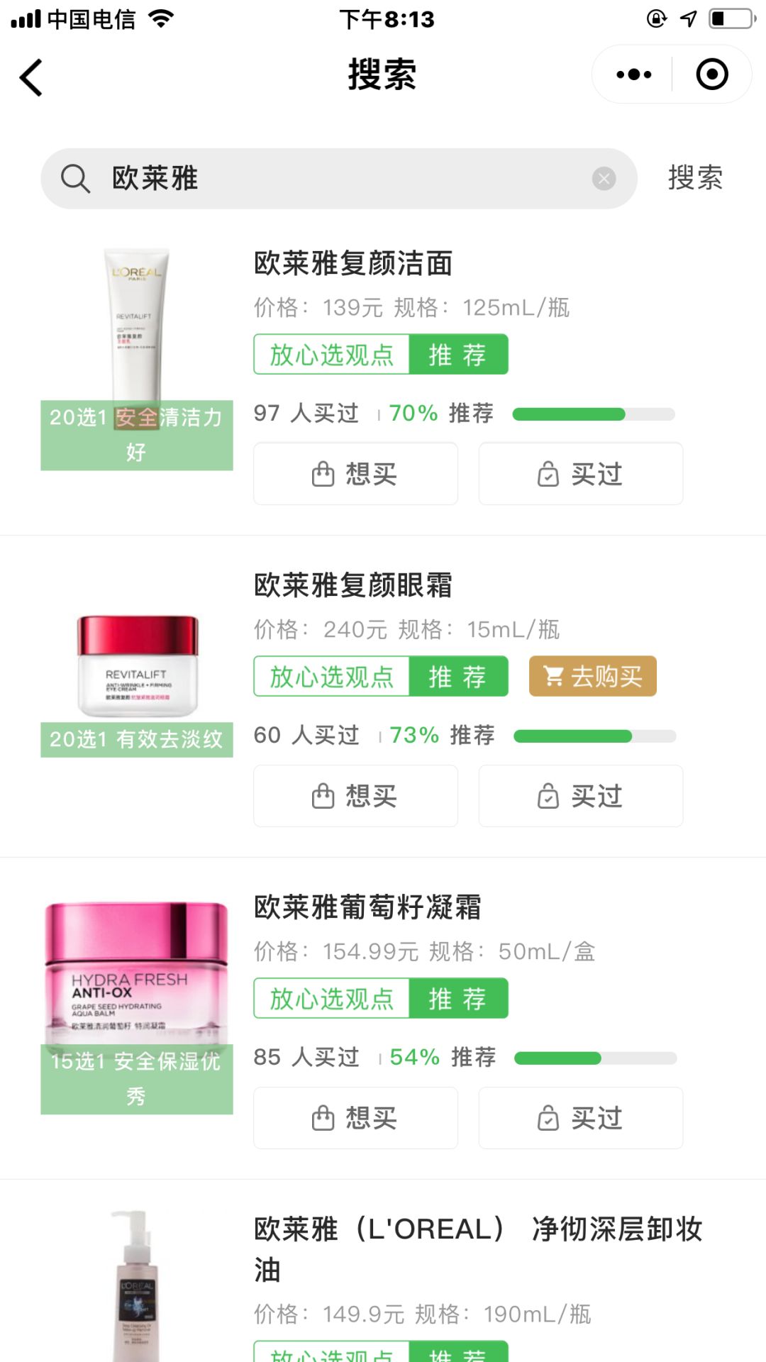
Task: Mark 欧莱雅葡萄籽凝霜 as 买过
Action: click(x=581, y=1118)
